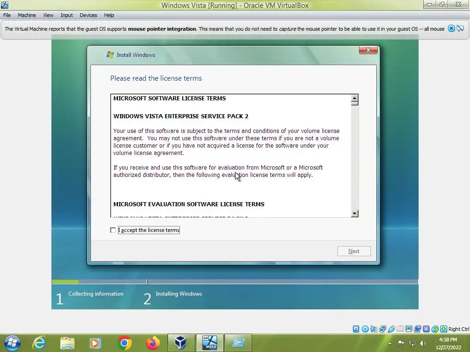Viewport: 470px width, 352px height.
Task: Open the Action Center flag icon
Action: tap(401, 343)
